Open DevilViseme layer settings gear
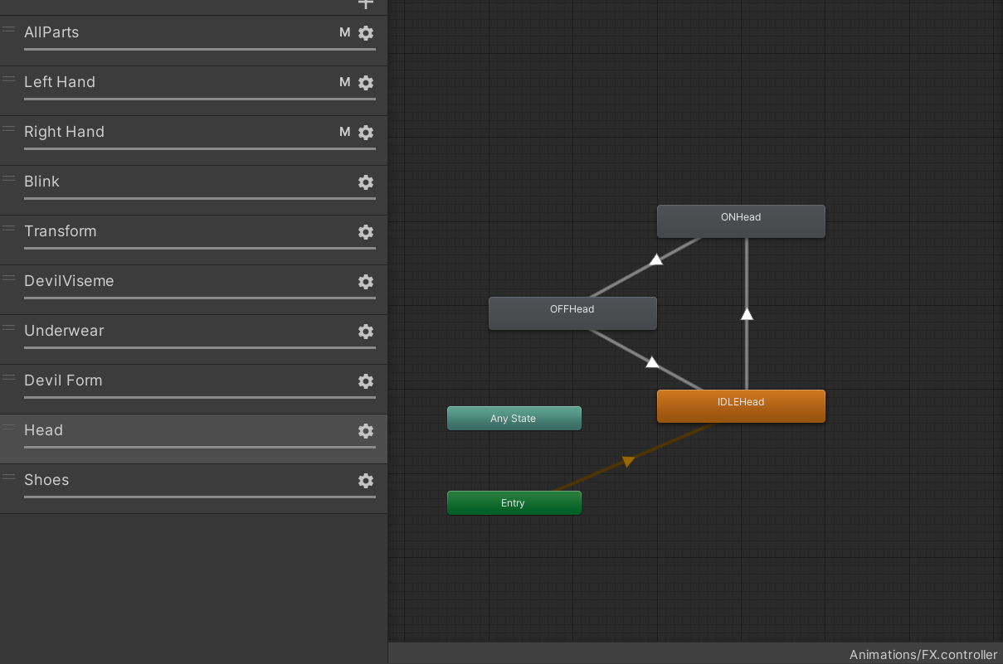This screenshot has width=1003, height=664. [366, 282]
